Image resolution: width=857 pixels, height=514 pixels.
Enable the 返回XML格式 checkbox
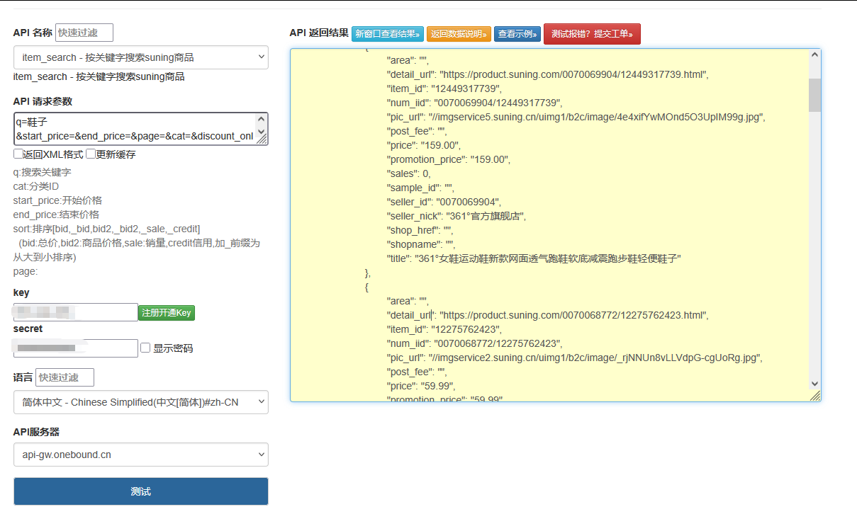[x=18, y=154]
